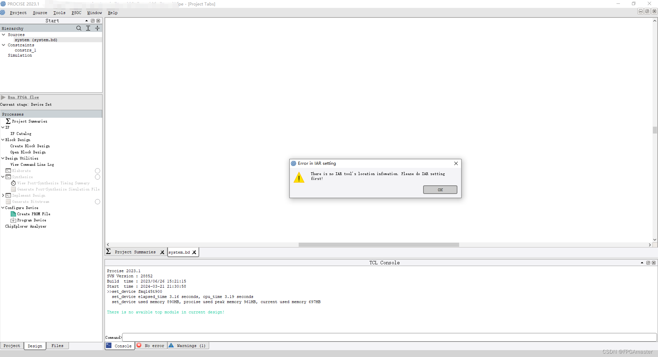The width and height of the screenshot is (658, 357).
Task: Click the Run FPGA flow play icon
Action: [3, 97]
